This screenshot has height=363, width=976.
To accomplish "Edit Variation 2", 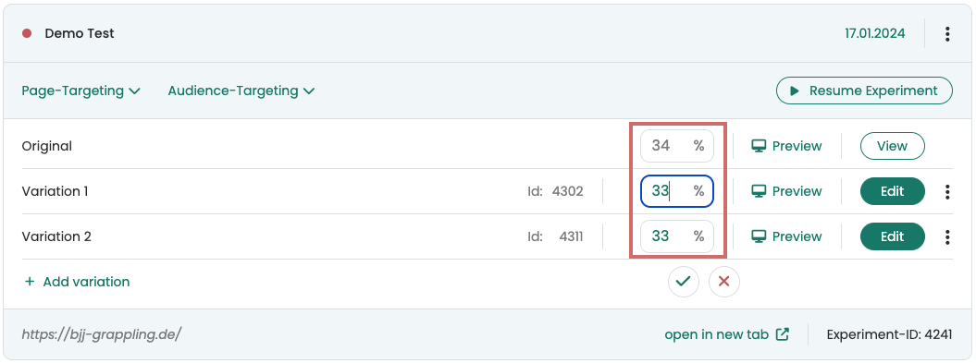I will 892,236.
